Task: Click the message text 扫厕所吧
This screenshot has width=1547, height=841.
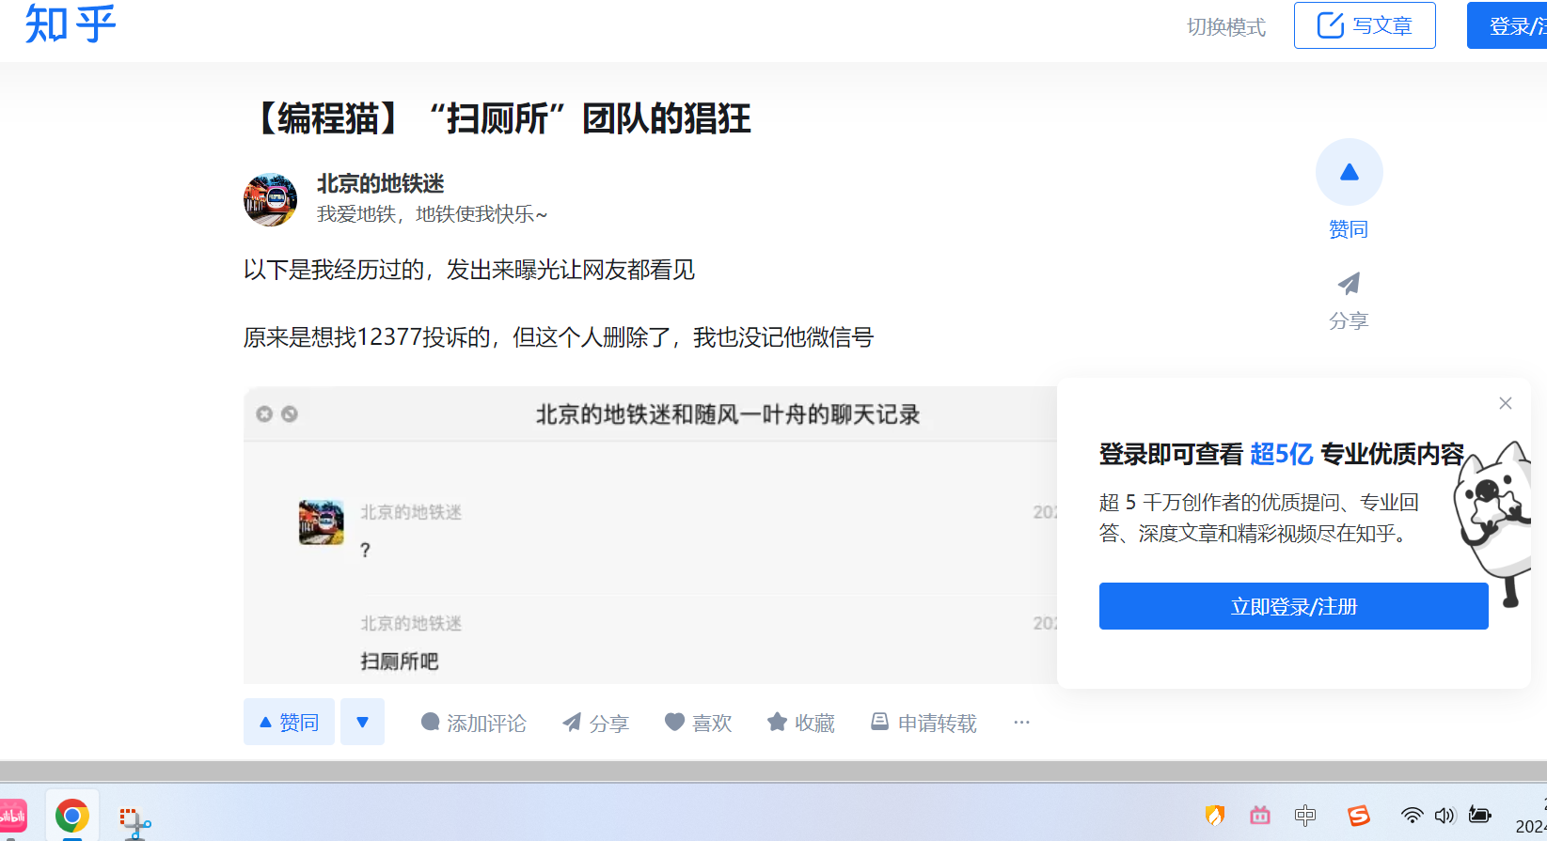Action: (400, 662)
